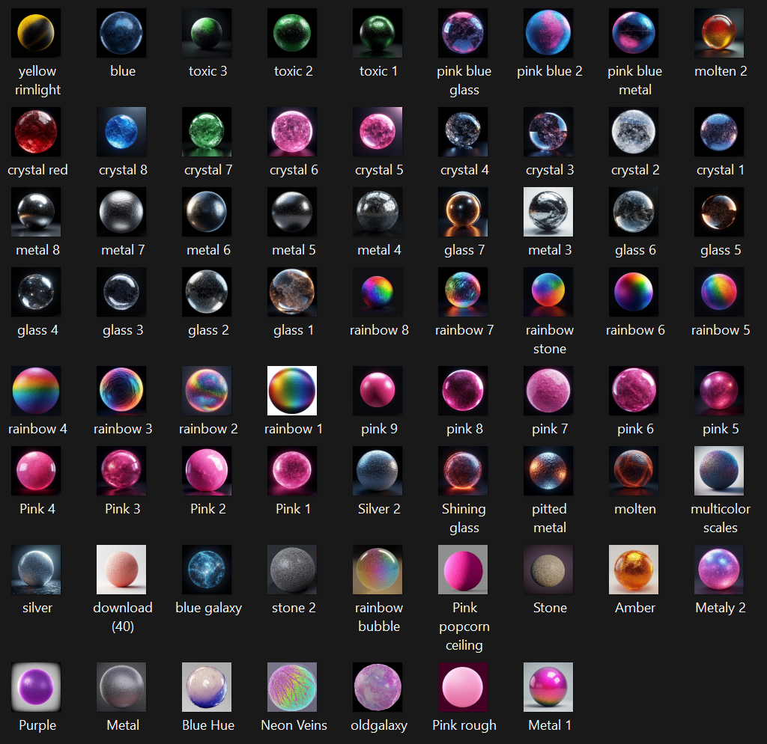Select the crystal 8 blue sphere
This screenshot has width=767, height=744.
[x=121, y=132]
